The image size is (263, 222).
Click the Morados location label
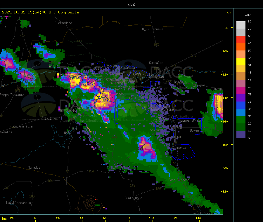(x=34, y=167)
